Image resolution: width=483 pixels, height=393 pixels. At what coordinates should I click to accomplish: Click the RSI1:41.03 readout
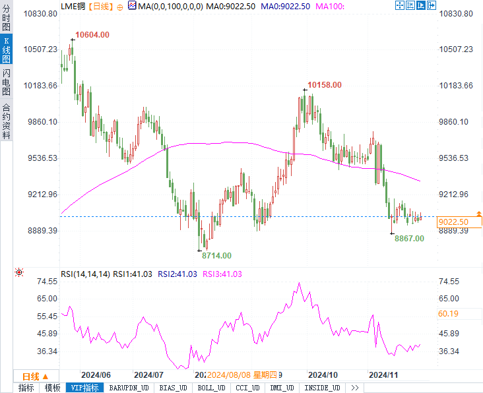coord(133,274)
